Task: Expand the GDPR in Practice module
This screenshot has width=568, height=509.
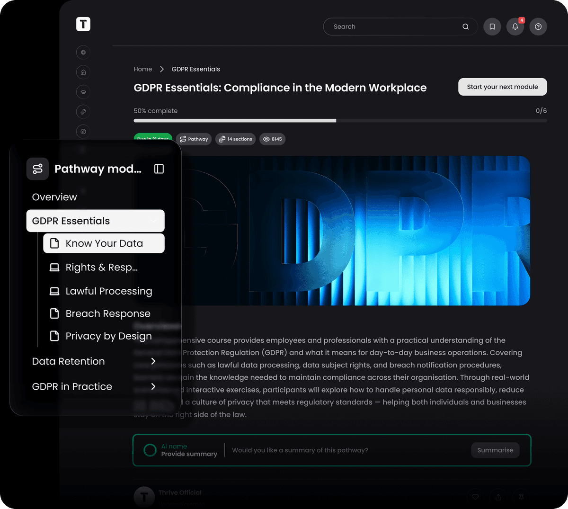Action: (153, 386)
